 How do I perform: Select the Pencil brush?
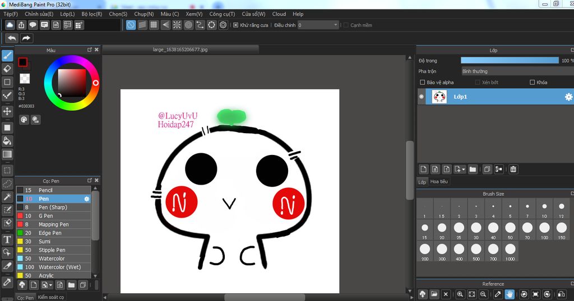tap(53, 190)
